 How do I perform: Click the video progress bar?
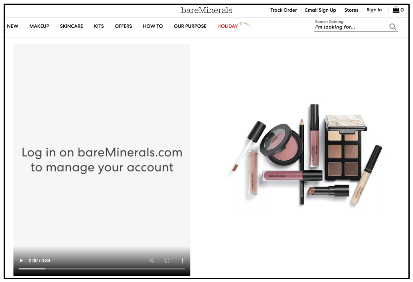102,268
